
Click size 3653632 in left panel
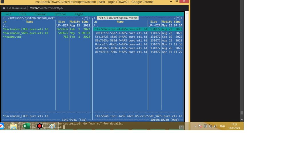click(x=62, y=29)
